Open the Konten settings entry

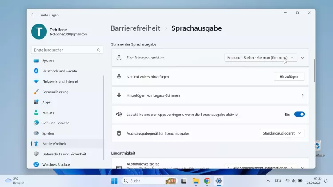click(x=67, y=112)
